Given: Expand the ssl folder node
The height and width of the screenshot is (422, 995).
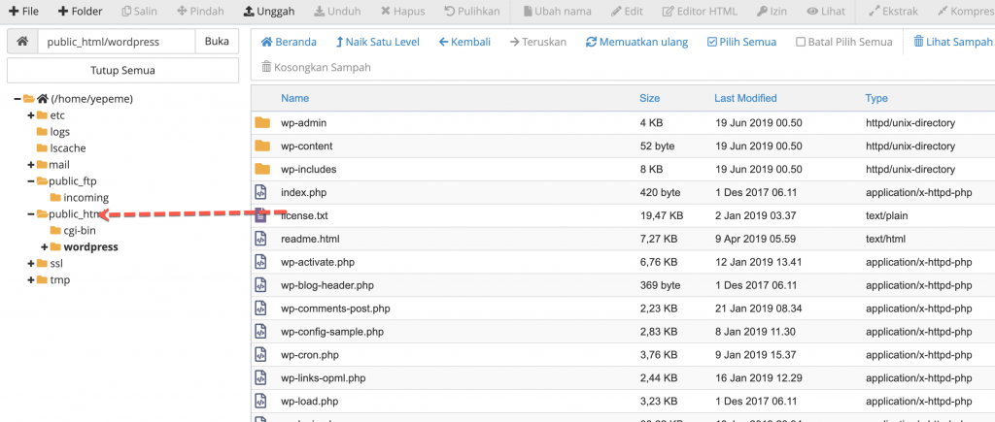Looking at the screenshot, I should [x=30, y=264].
